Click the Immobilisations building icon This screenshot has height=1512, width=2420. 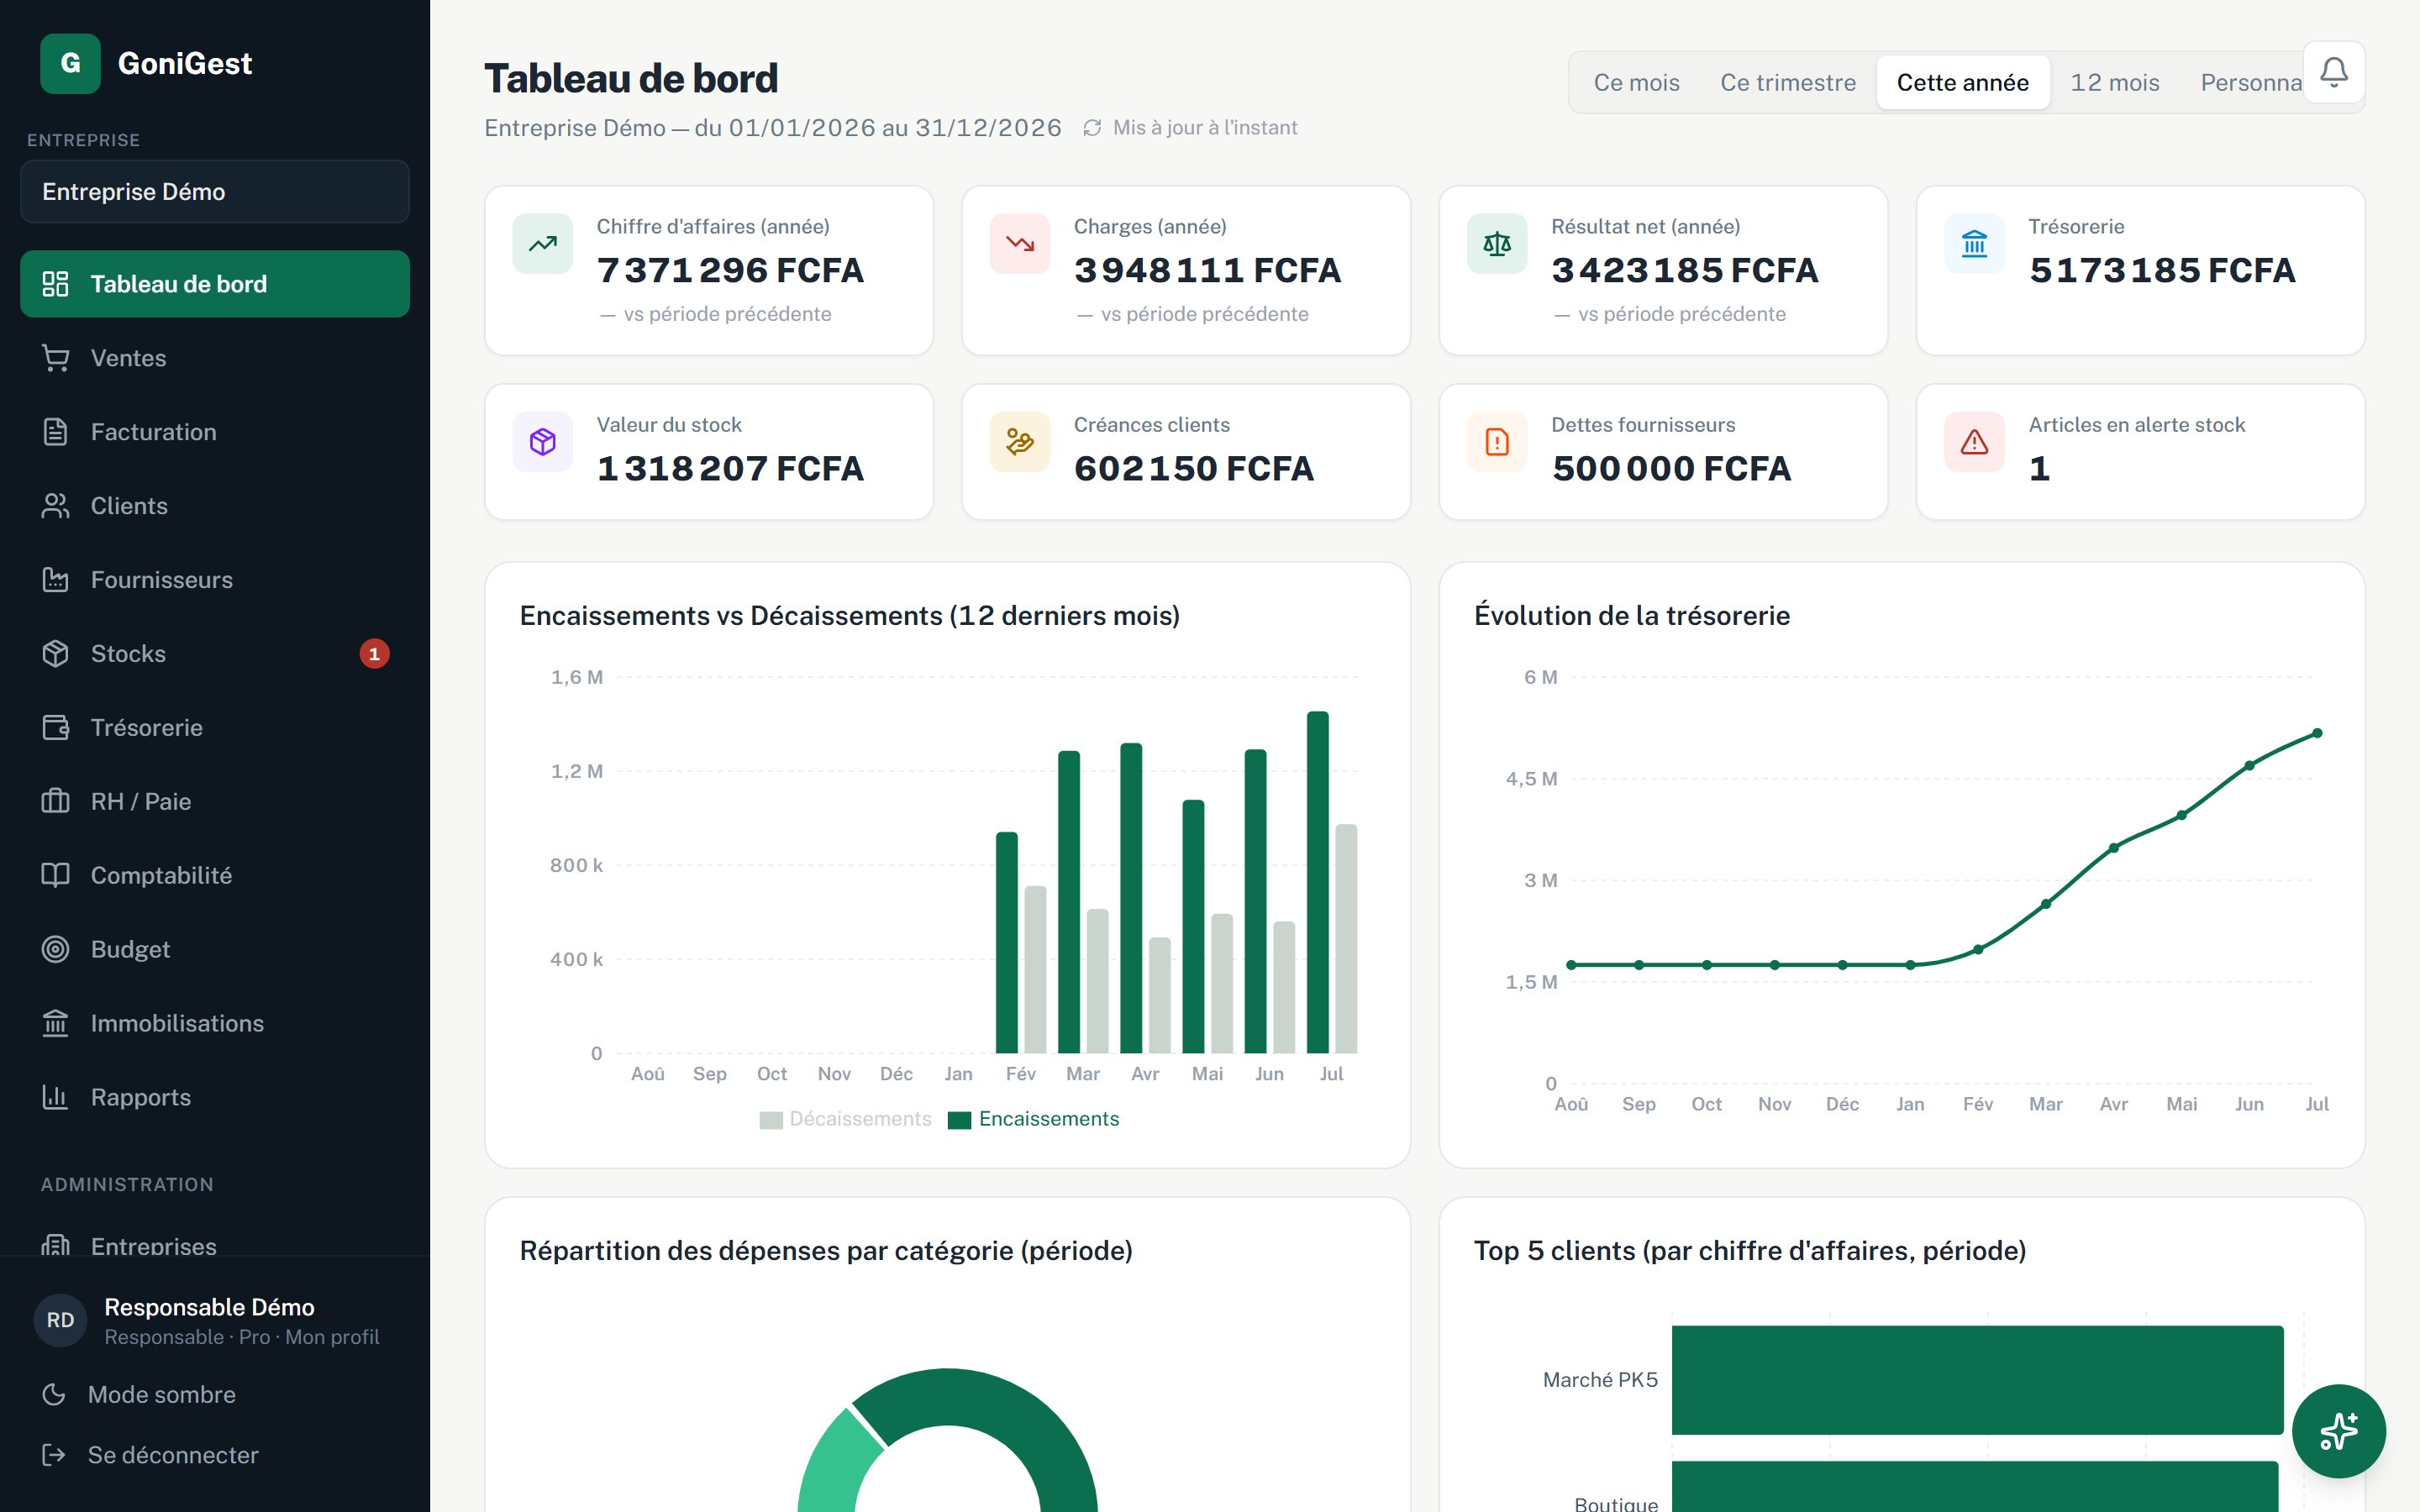(55, 1024)
